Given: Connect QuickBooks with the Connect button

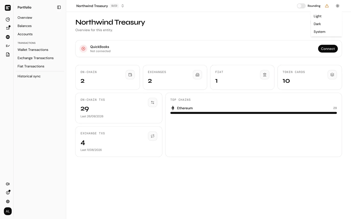Looking at the screenshot, I should tap(328, 49).
